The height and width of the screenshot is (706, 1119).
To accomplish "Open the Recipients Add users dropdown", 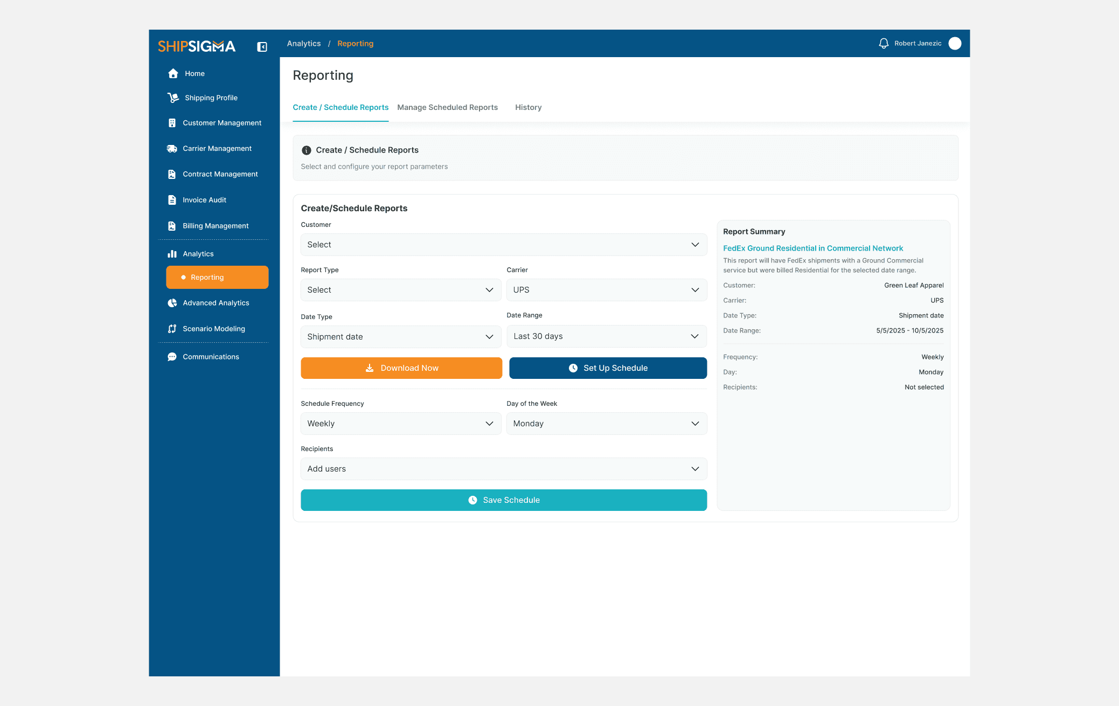I will [x=503, y=469].
